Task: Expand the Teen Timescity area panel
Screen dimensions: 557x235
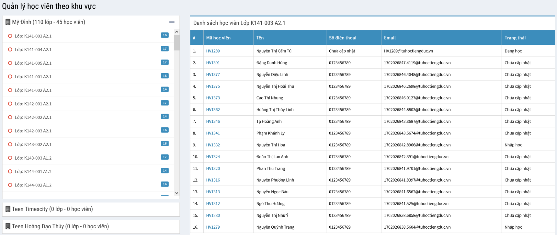Action: point(52,209)
